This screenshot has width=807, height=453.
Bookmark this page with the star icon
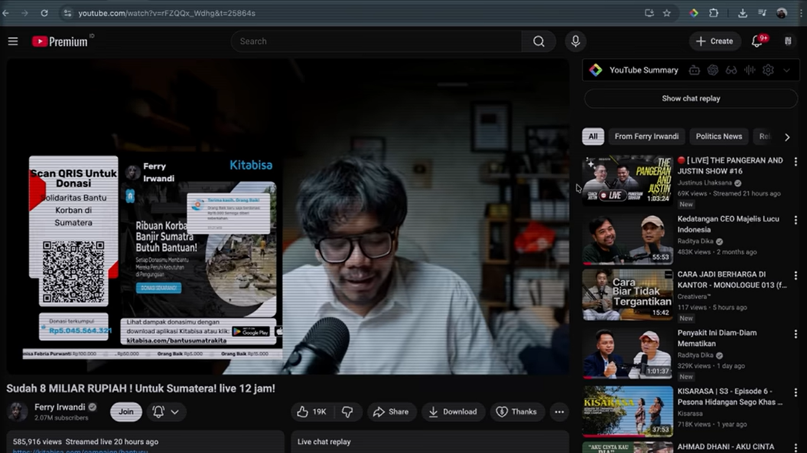coord(666,13)
